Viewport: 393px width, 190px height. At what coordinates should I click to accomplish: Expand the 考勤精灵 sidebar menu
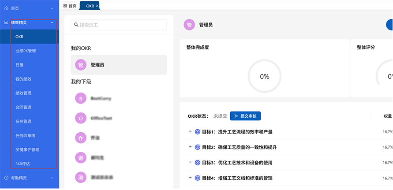(52, 178)
